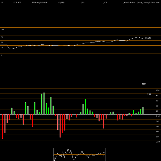Click the MR axis label -40
Viewport: 161px width, 161px height.
pos(157,127)
